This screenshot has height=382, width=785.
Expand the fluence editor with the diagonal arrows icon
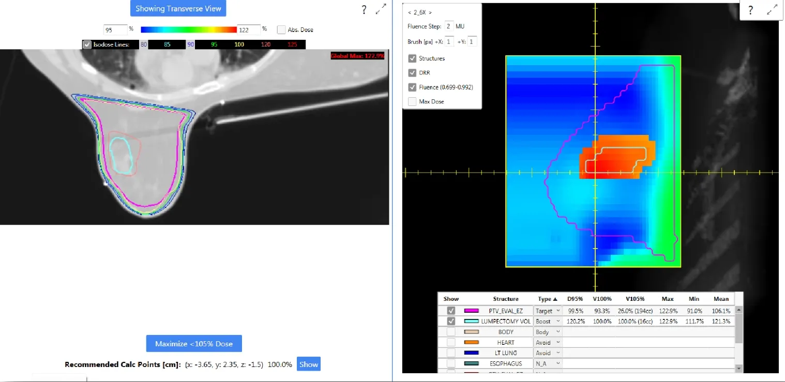(772, 8)
